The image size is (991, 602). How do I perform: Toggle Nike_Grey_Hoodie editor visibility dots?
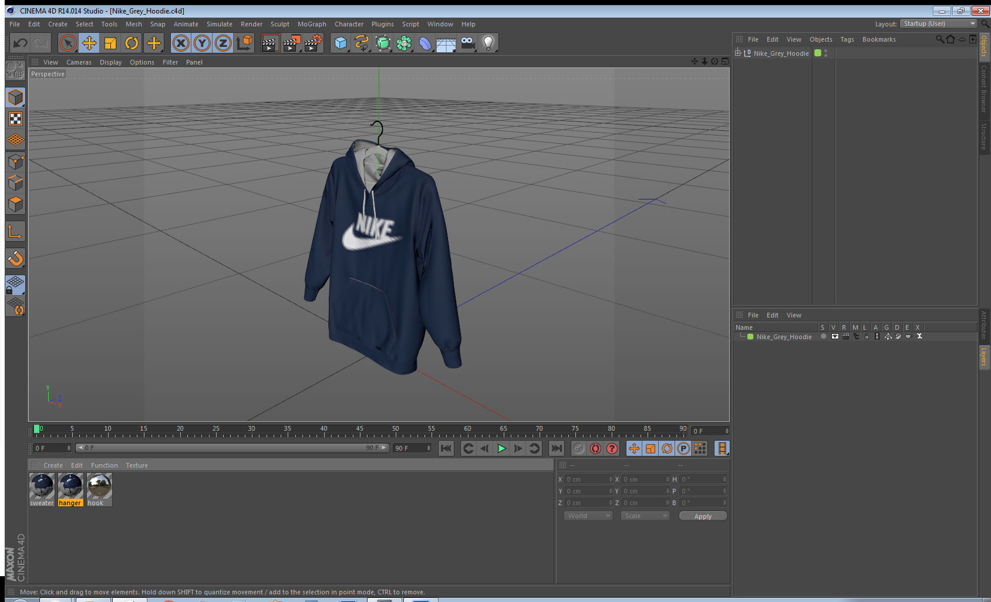pyautogui.click(x=826, y=53)
